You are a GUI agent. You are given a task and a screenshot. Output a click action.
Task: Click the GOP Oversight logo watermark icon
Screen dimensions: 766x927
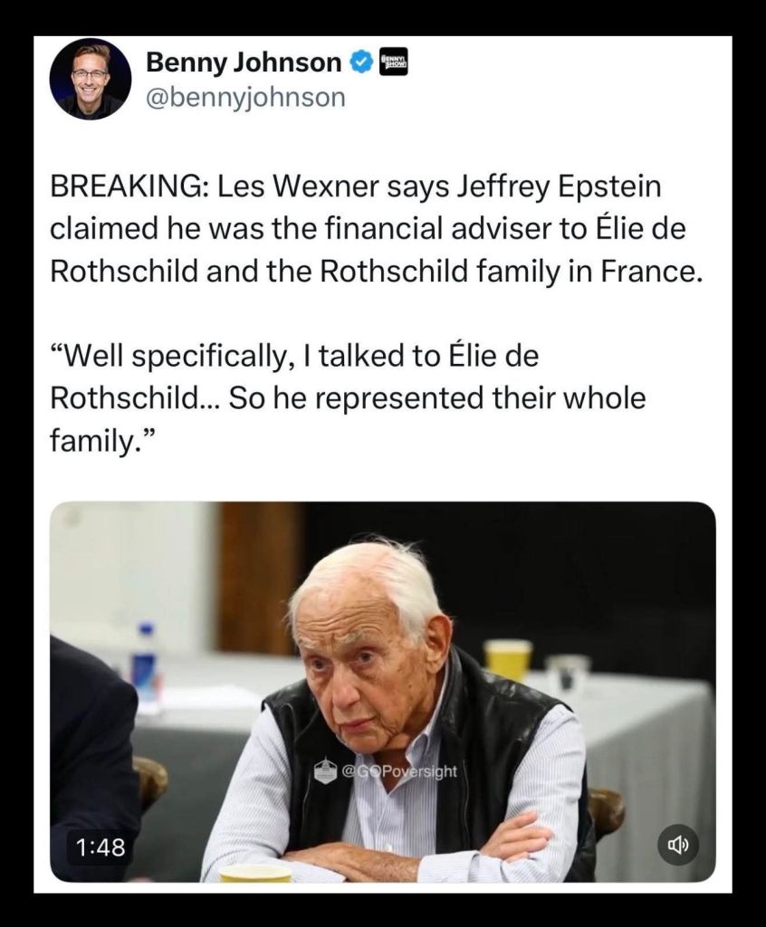click(x=325, y=771)
